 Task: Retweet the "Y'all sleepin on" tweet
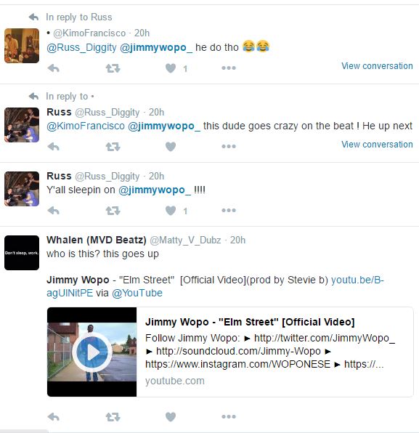pos(113,211)
